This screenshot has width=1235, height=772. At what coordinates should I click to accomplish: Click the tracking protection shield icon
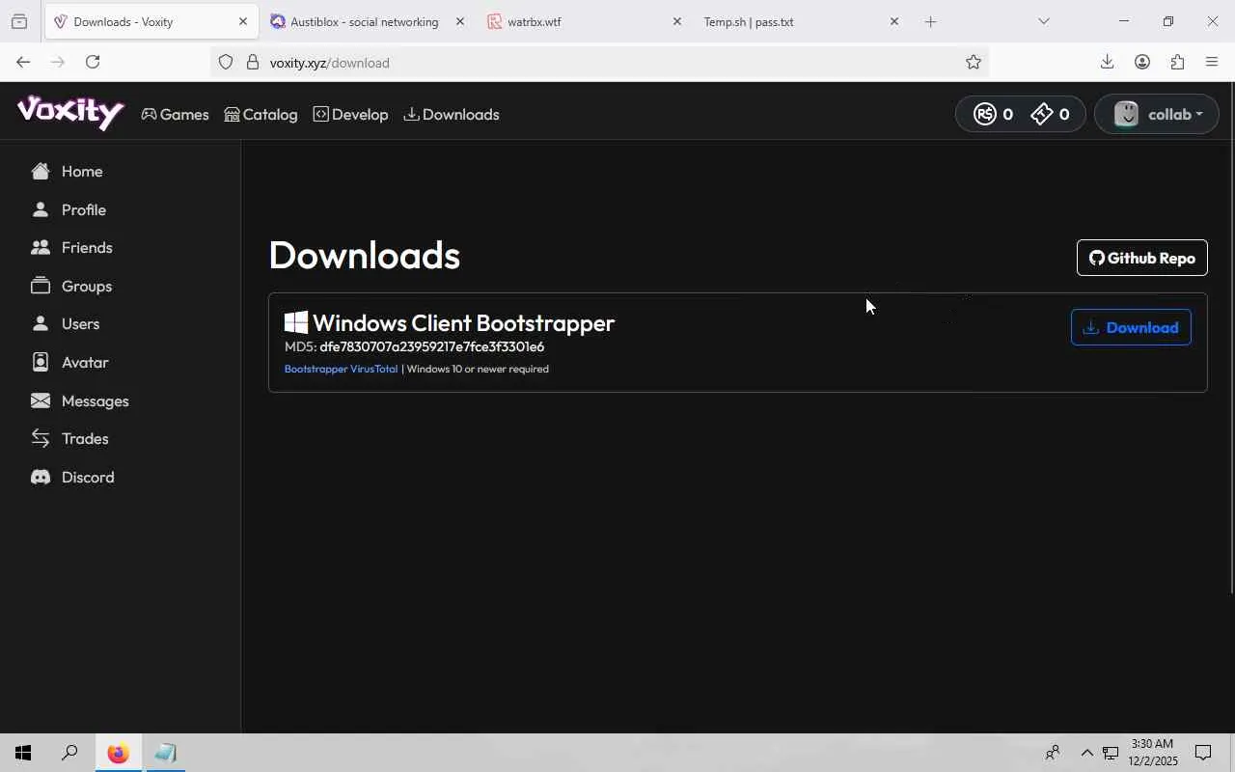point(226,63)
